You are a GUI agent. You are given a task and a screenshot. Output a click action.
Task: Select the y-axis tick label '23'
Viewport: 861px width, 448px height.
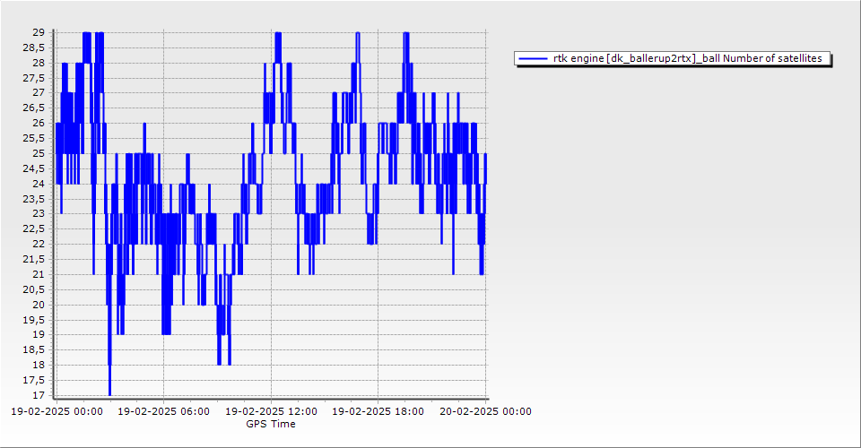[x=38, y=213]
